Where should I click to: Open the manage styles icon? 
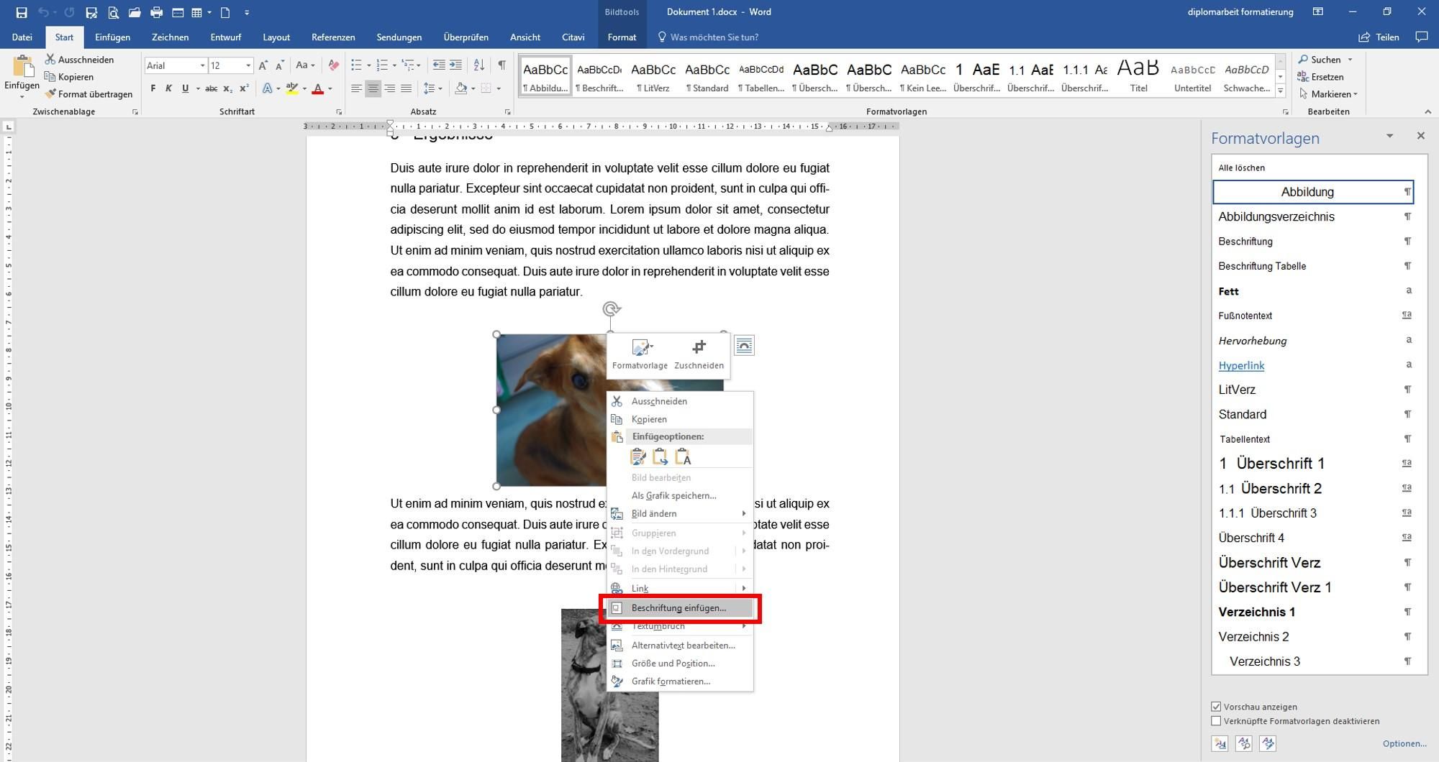coord(1268,743)
